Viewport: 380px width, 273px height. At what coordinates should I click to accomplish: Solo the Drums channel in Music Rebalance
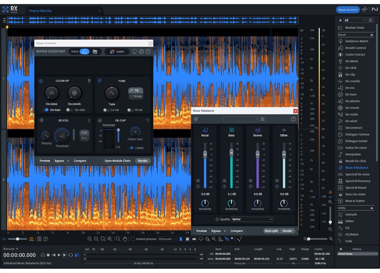pos(250,186)
